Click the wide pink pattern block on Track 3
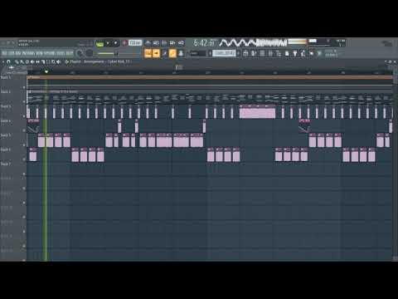Image resolution: width=398 pixels, height=299 pixels. (x=257, y=112)
